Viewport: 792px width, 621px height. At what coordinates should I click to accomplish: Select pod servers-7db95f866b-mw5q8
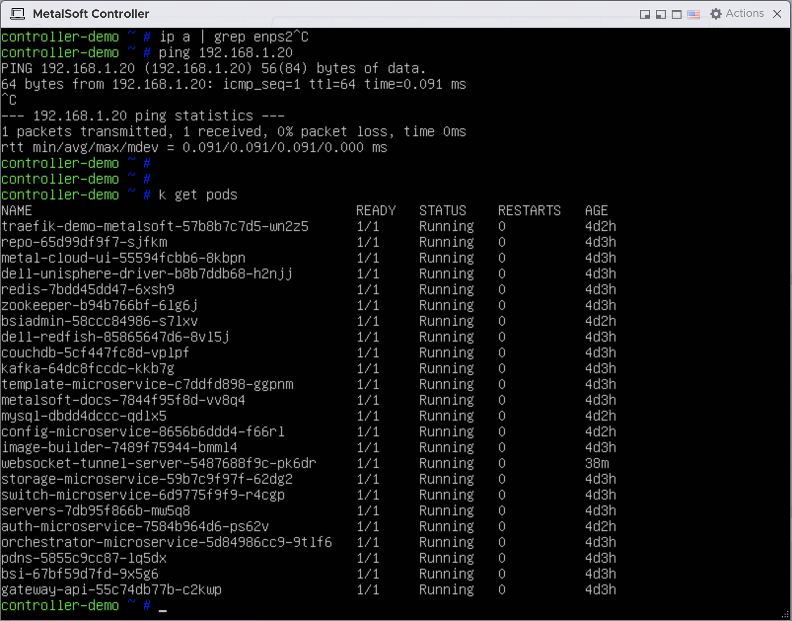click(96, 511)
